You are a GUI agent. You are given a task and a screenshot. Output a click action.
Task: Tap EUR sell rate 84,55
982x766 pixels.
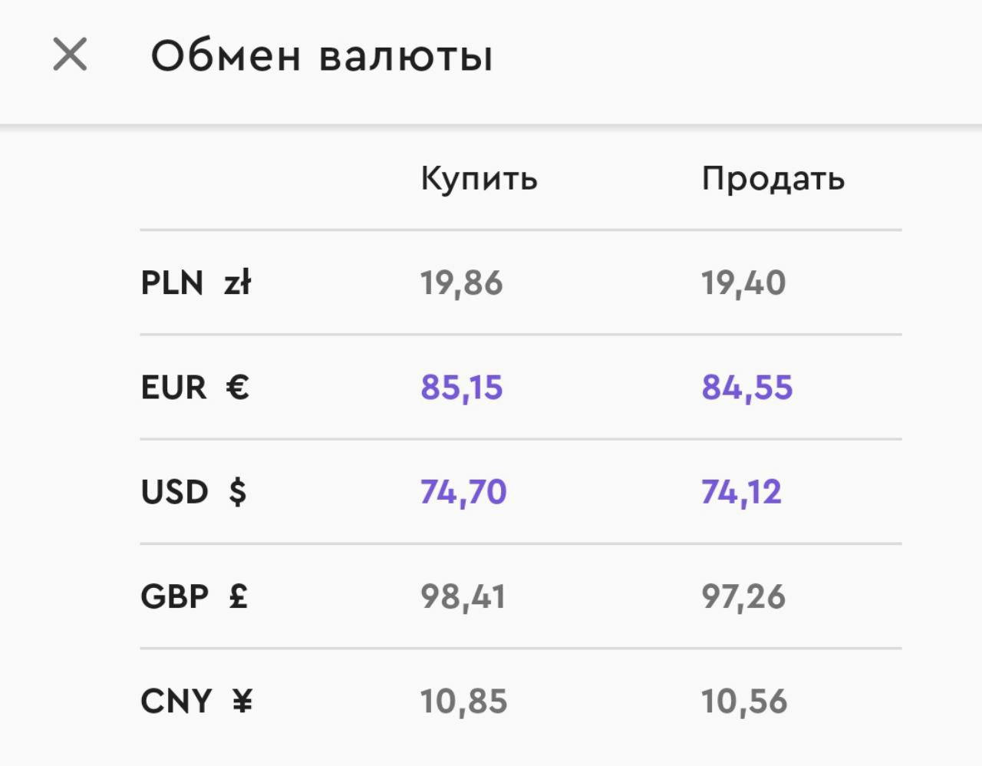[x=746, y=388]
